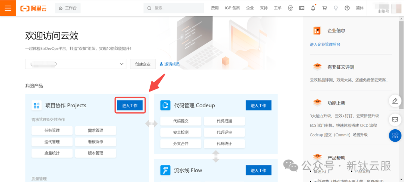Click 进入工作 for 项目协作 Projects
404x182 pixels.
(130, 105)
